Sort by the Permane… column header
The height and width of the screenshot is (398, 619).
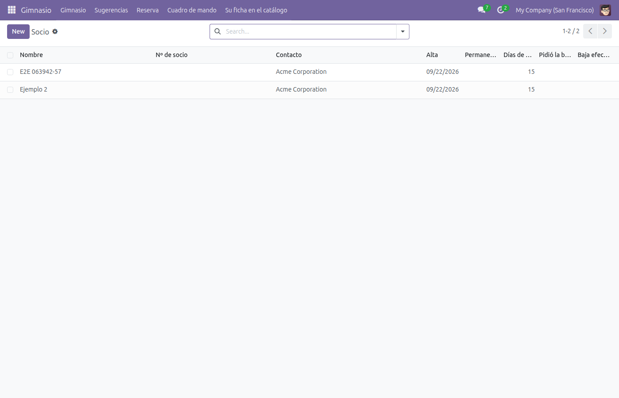[x=481, y=55]
